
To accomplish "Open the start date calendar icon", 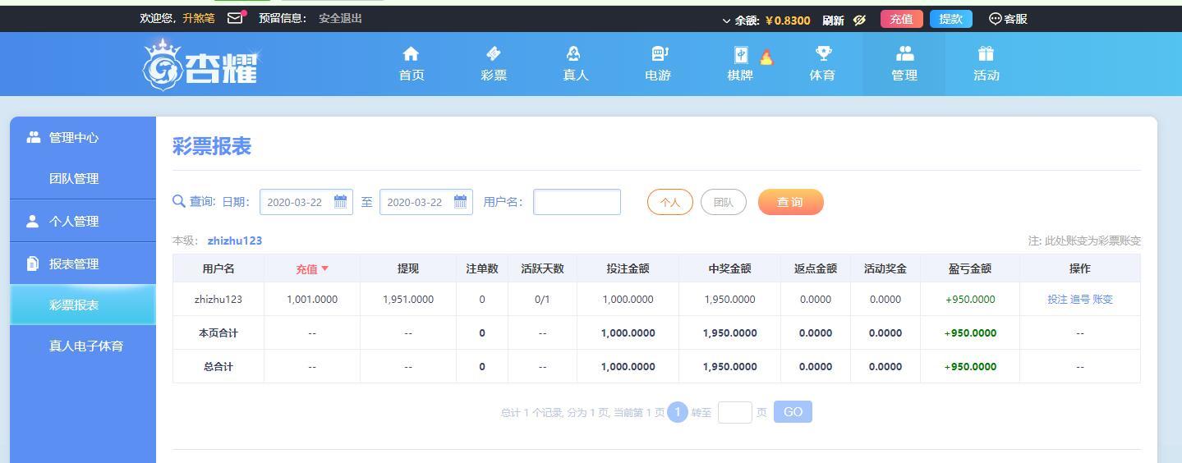I will coord(340,202).
